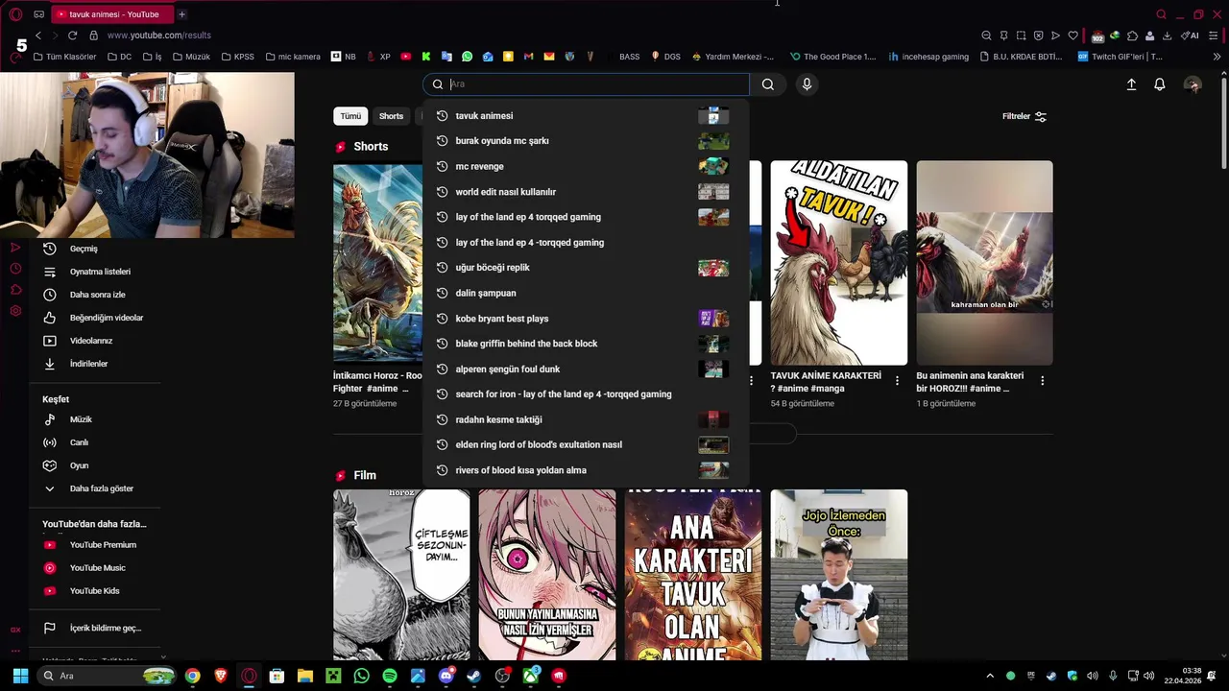Screen dimensions: 1229x691
Task: Reload the page with the browser refresh icon
Action: coord(72,36)
